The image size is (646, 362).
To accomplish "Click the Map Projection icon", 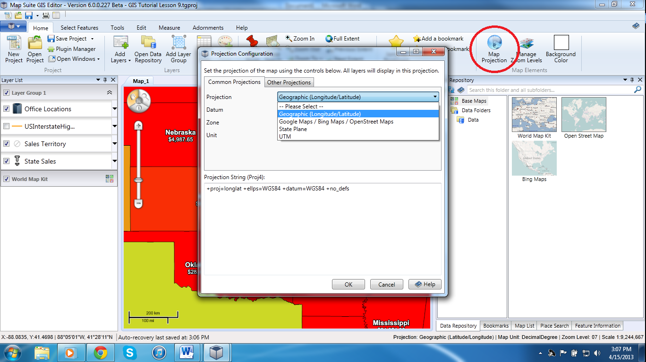I will tap(494, 43).
